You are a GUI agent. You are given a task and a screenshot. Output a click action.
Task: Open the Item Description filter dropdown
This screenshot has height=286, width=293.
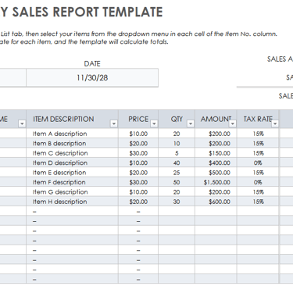(x=114, y=123)
